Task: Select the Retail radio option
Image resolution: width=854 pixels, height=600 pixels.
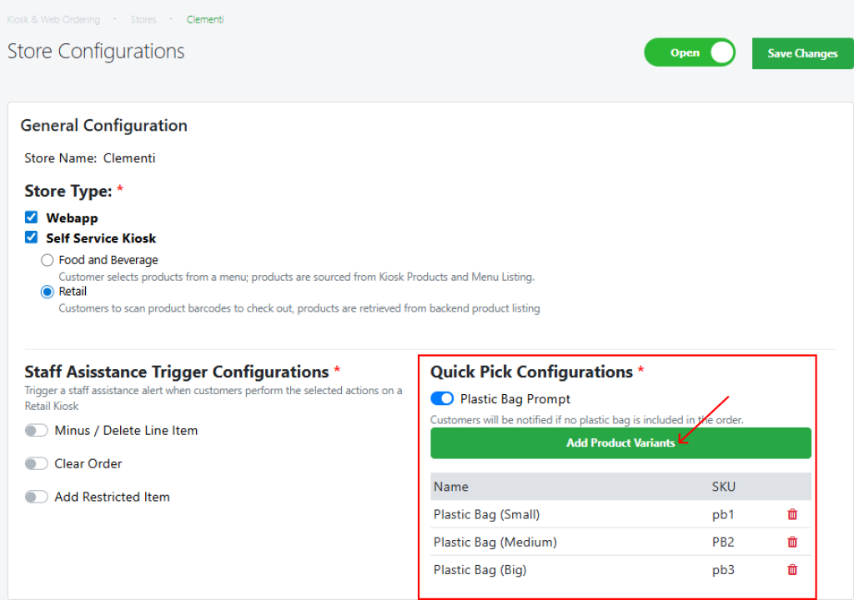Action: pyautogui.click(x=48, y=292)
